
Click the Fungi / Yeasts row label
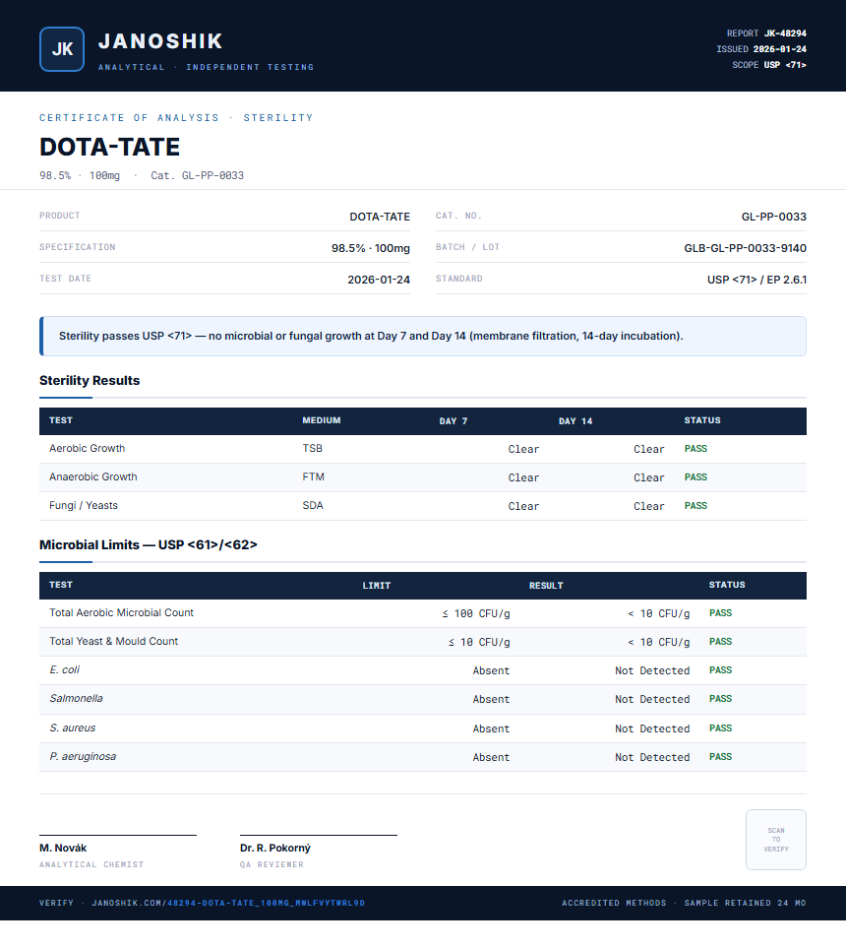click(x=84, y=505)
